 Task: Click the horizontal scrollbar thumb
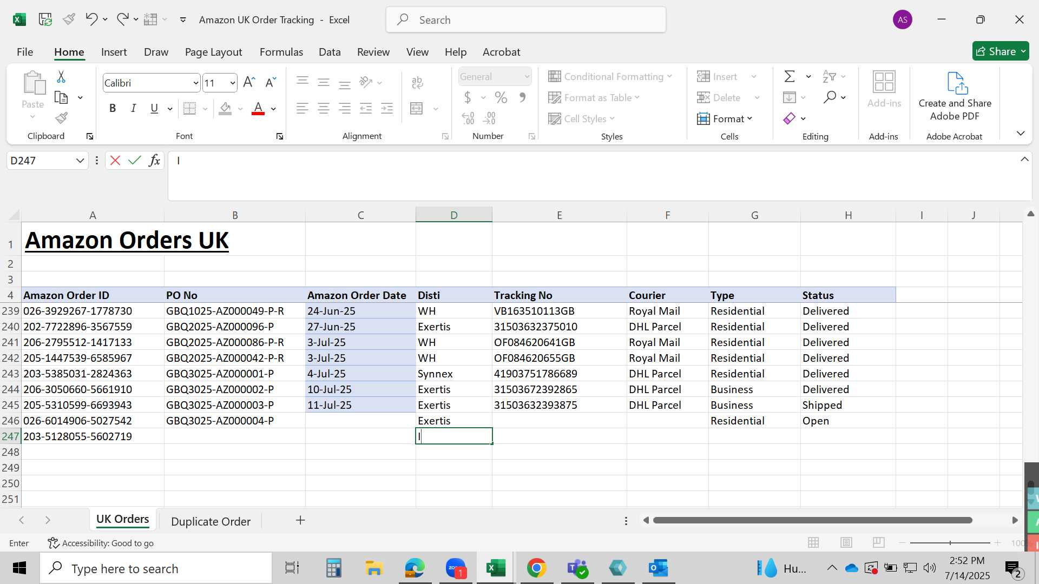[812, 520]
